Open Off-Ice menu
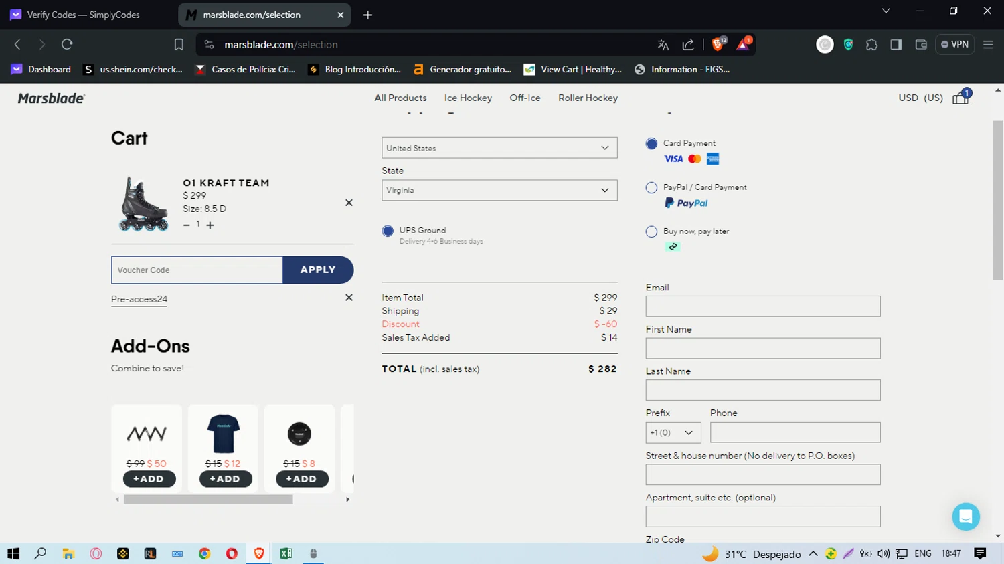The width and height of the screenshot is (1004, 564). point(525,98)
